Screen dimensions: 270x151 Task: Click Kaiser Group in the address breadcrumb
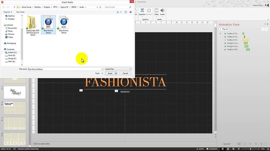[x=27, y=7]
